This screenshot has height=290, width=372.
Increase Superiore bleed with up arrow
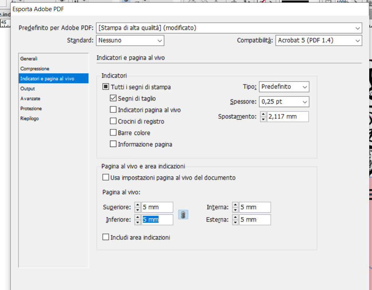pos(138,205)
